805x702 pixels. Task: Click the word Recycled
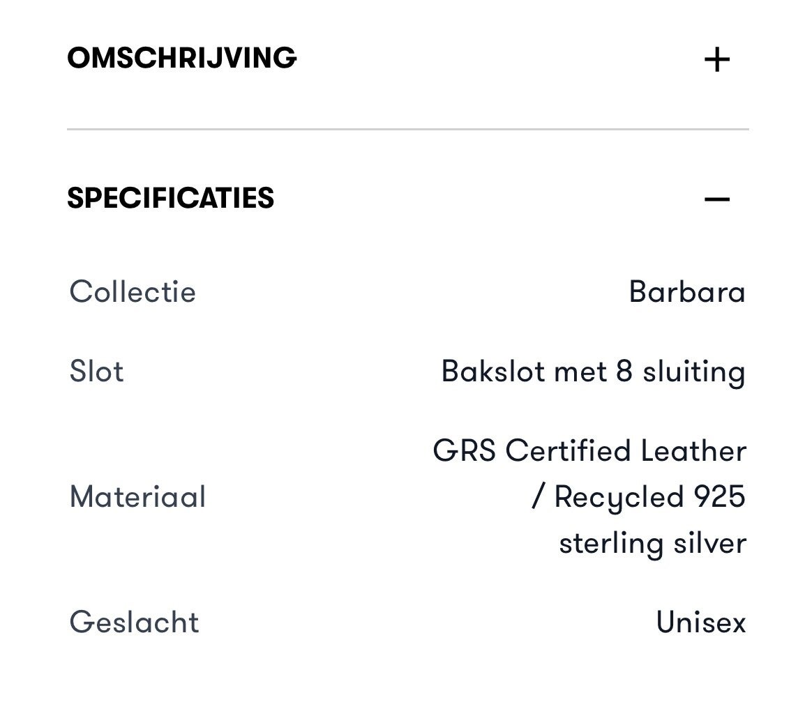pyautogui.click(x=618, y=498)
